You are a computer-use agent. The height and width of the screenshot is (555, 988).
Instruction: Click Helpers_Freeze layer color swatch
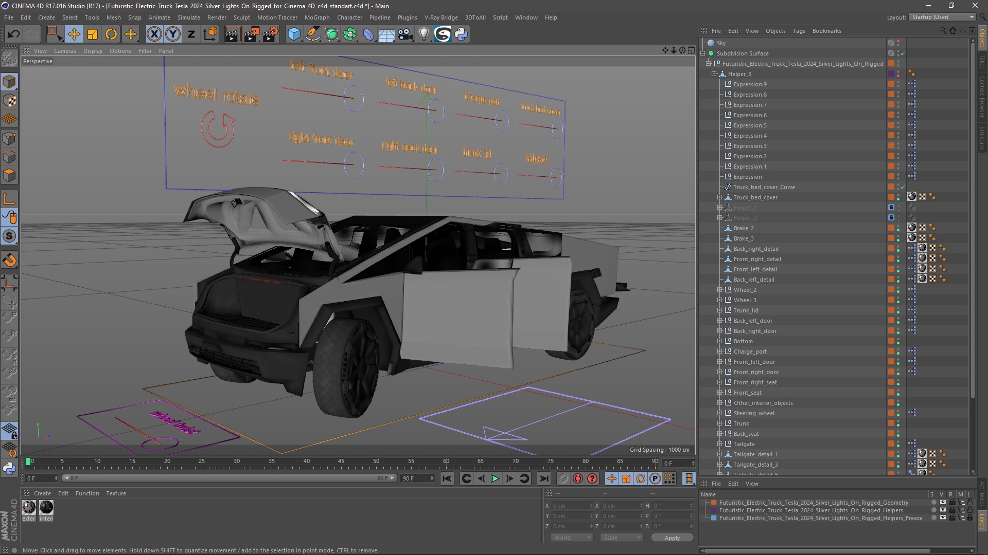(714, 518)
